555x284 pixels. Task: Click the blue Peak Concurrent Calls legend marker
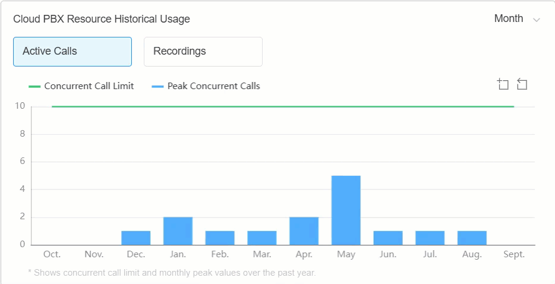pyautogui.click(x=157, y=86)
